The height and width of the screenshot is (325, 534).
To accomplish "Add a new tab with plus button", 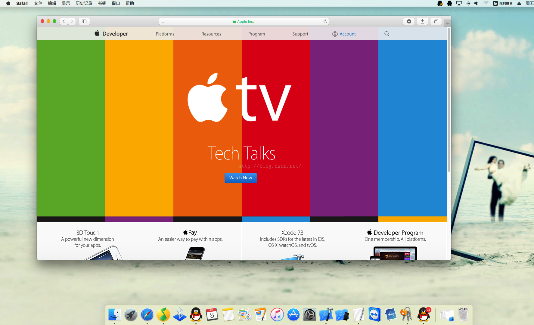I will [x=448, y=23].
